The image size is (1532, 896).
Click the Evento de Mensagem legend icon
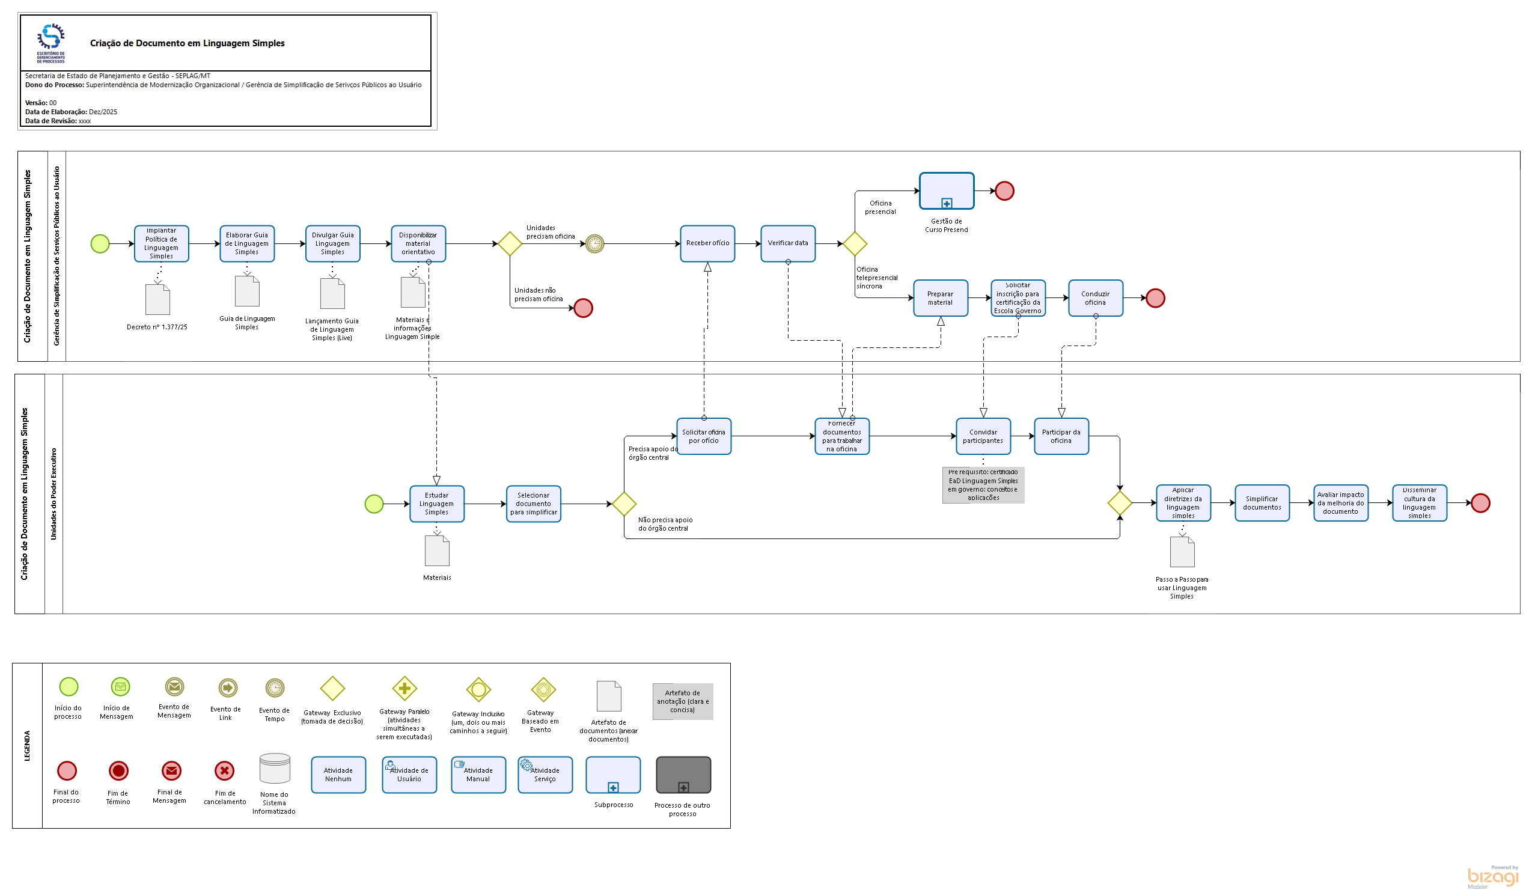coord(174,687)
